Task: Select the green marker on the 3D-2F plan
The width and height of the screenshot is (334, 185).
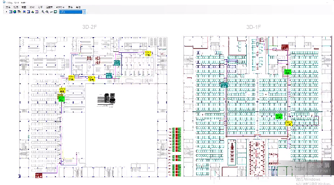Action: click(61, 99)
